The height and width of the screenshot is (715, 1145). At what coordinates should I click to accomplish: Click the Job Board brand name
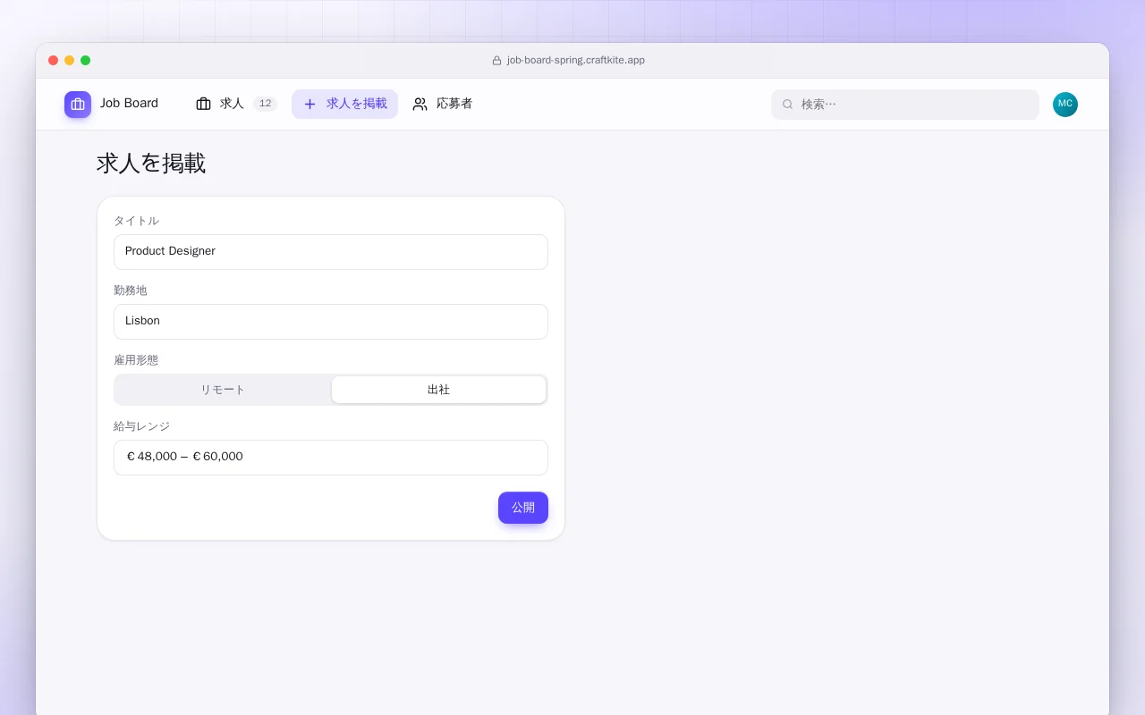[129, 104]
